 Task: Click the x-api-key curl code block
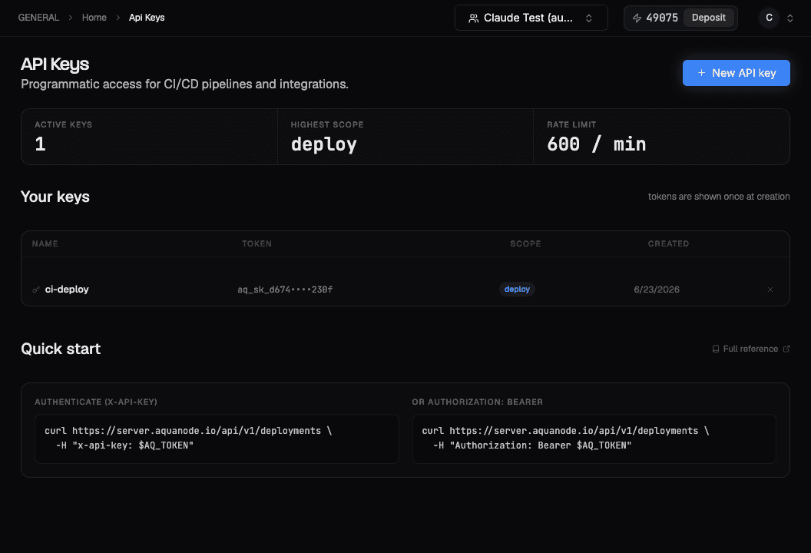tap(217, 439)
